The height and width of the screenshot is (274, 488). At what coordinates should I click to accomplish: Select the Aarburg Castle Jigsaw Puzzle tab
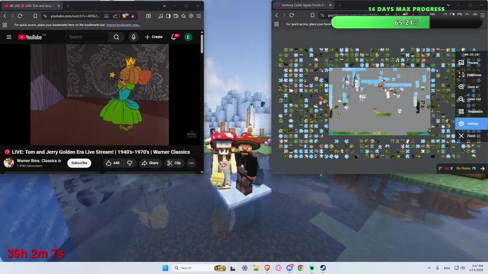[304, 5]
